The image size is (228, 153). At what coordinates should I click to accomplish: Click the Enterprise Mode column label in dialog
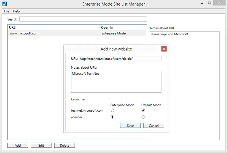[x=122, y=105]
